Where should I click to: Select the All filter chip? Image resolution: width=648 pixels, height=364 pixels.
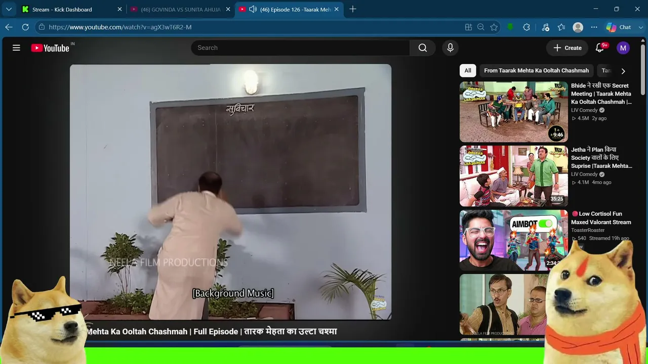pyautogui.click(x=468, y=71)
